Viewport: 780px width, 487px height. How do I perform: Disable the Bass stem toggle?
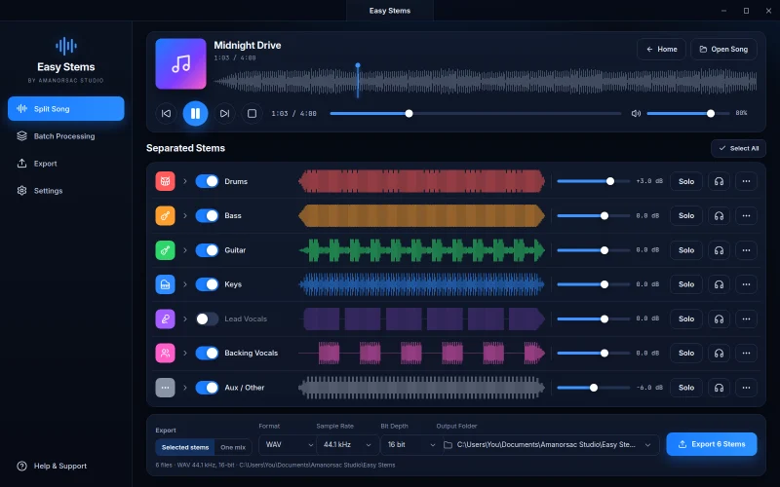[207, 215]
